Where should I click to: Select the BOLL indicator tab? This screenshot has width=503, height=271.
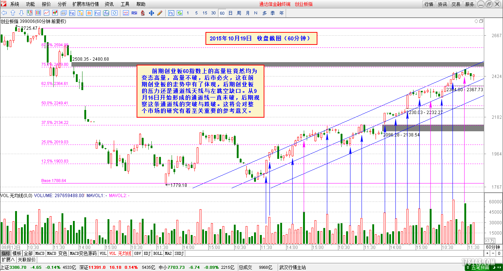[158, 253]
